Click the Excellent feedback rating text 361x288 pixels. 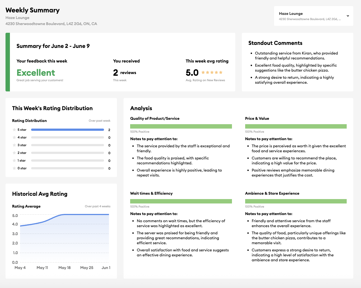pyautogui.click(x=35, y=73)
